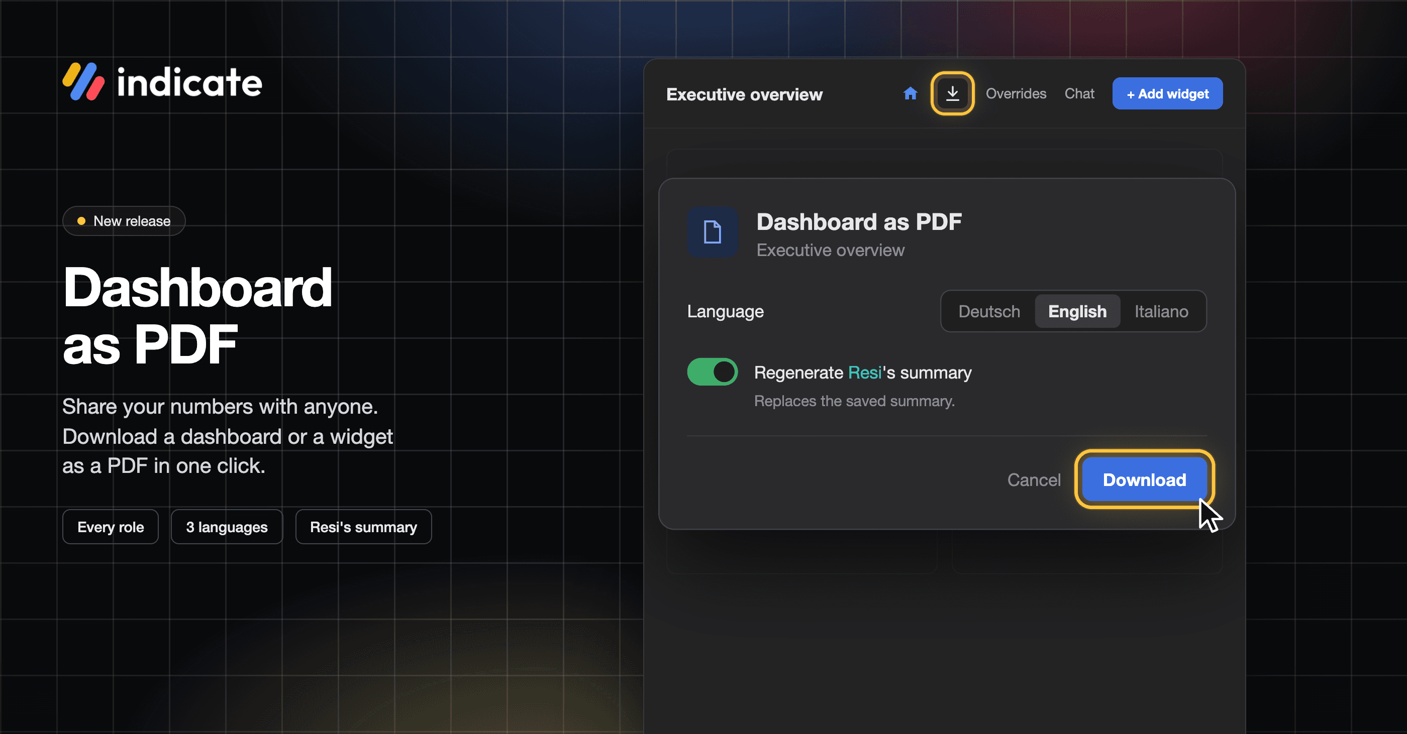The width and height of the screenshot is (1407, 734).
Task: Click the indicate logo
Action: [162, 82]
